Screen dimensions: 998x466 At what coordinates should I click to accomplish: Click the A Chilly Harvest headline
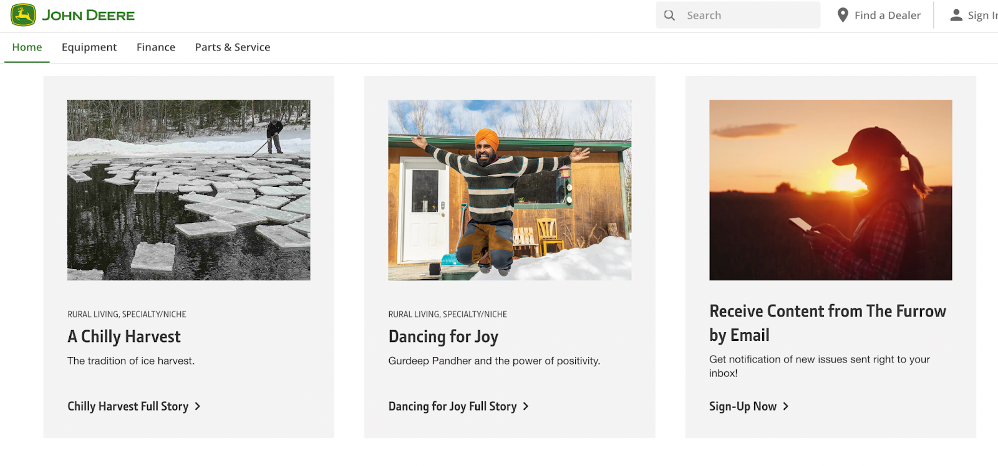(x=124, y=336)
